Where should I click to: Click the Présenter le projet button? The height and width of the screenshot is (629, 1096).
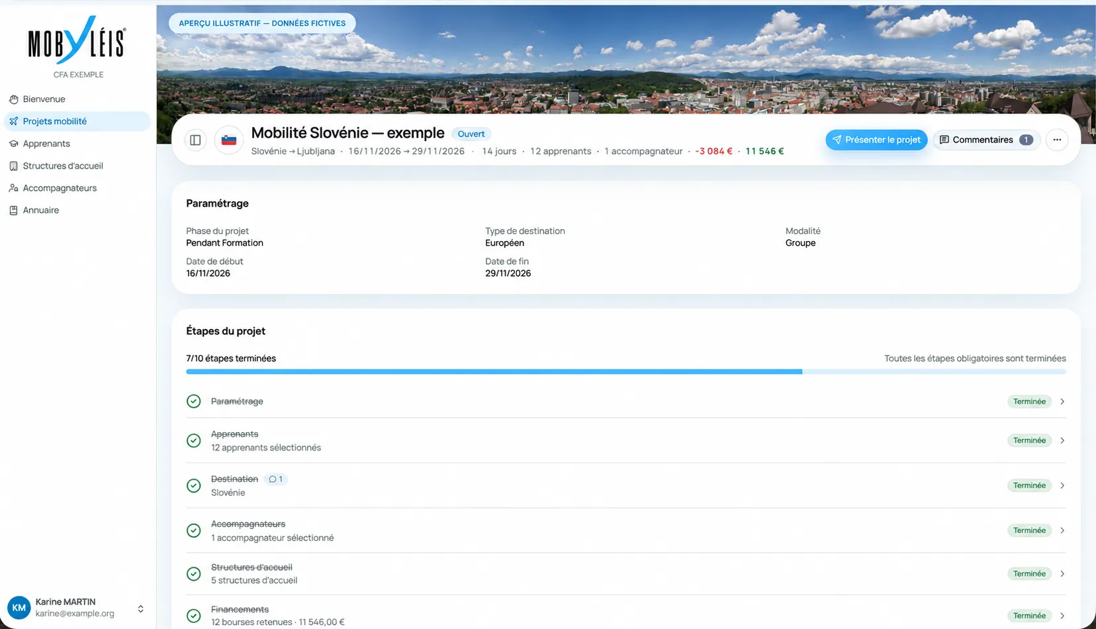tap(876, 140)
